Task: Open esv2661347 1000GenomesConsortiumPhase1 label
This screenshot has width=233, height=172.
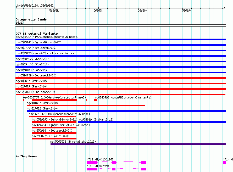Action: pos(60,114)
